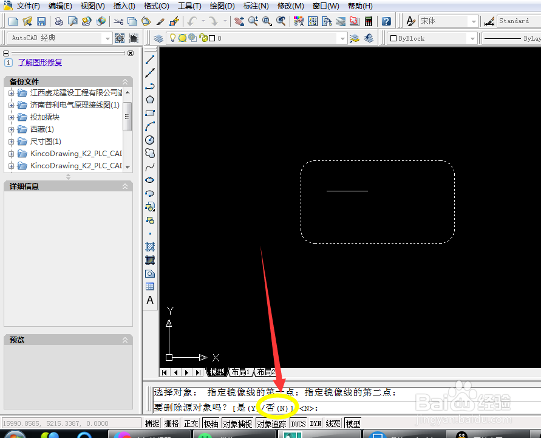Toggle 正交 ortho mode

point(191,423)
